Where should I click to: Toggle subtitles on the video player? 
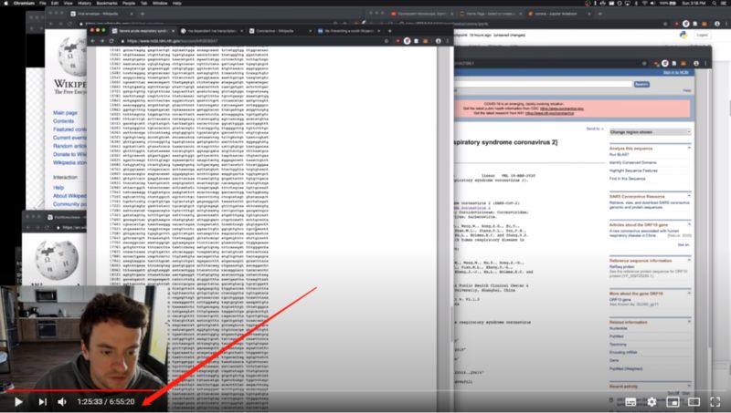coord(630,402)
